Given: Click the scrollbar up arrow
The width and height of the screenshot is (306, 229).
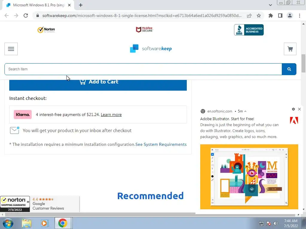Looking at the screenshot, I should pos(304,24).
